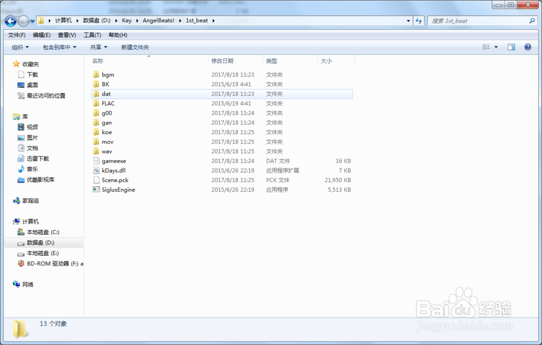Screen dimensions: 542x345
Task: Select the FLAC folder icon
Action: (96, 103)
